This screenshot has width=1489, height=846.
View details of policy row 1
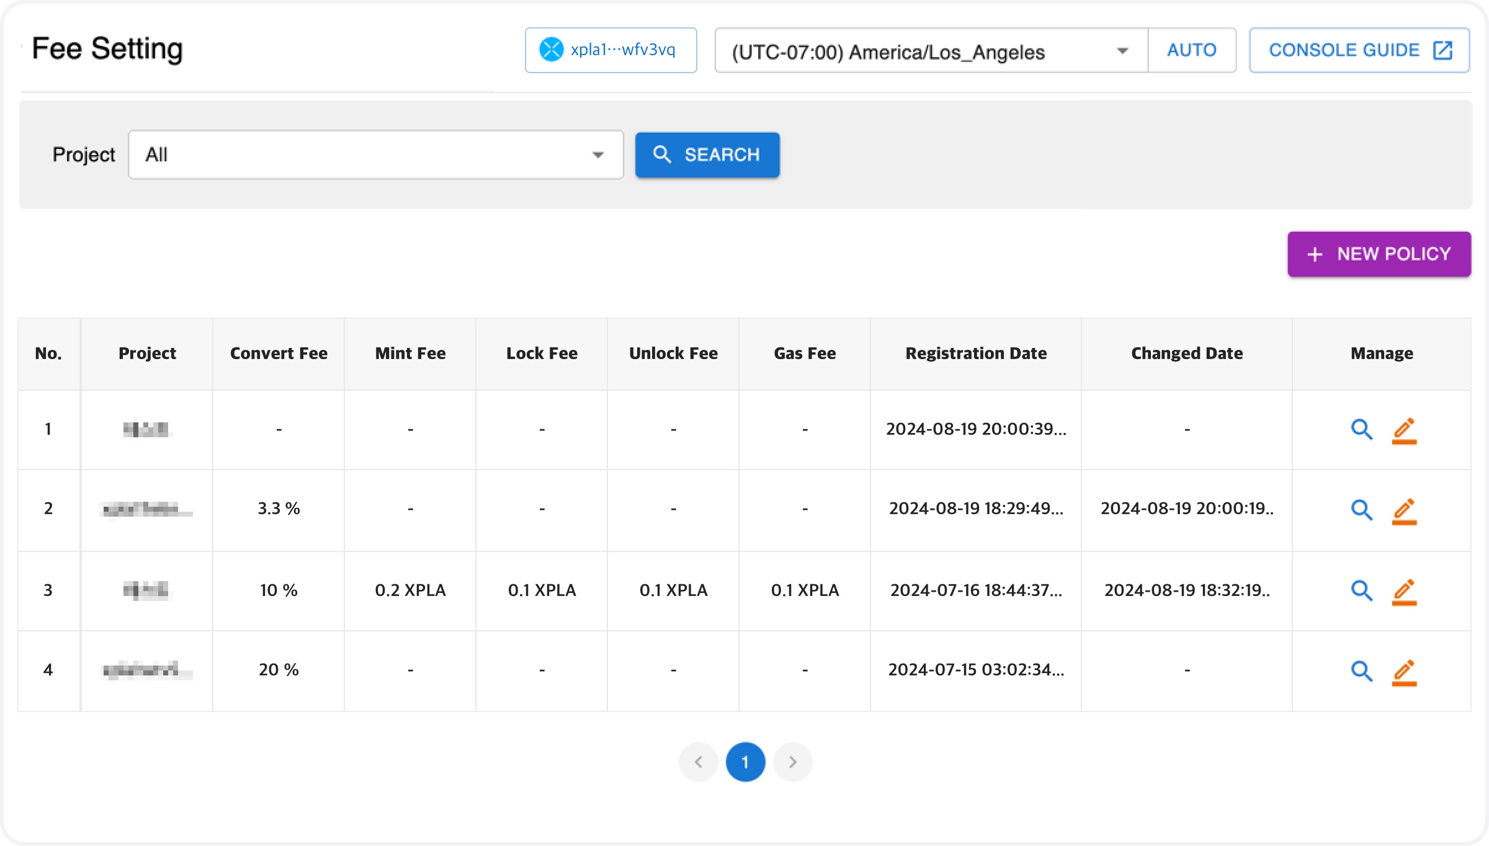[1361, 429]
